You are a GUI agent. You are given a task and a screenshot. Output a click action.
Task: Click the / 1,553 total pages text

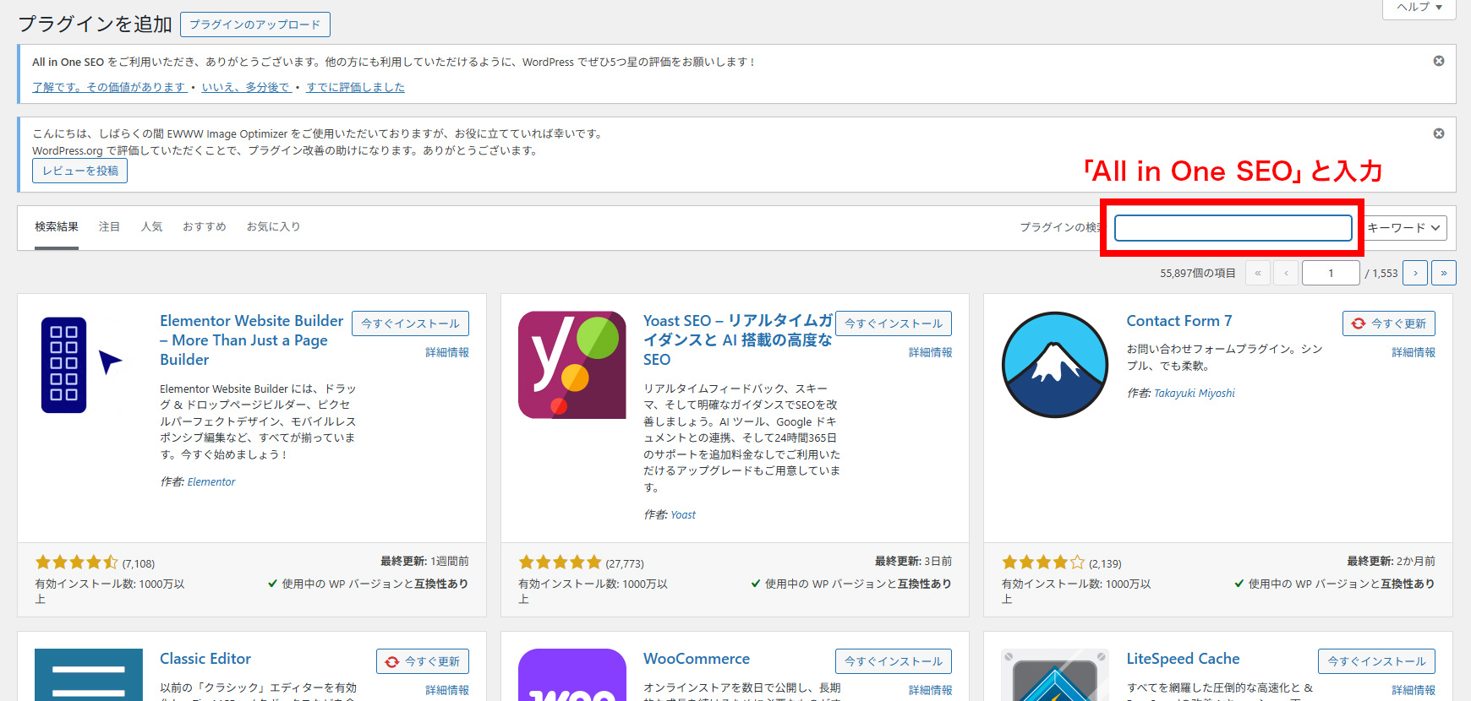[1381, 273]
